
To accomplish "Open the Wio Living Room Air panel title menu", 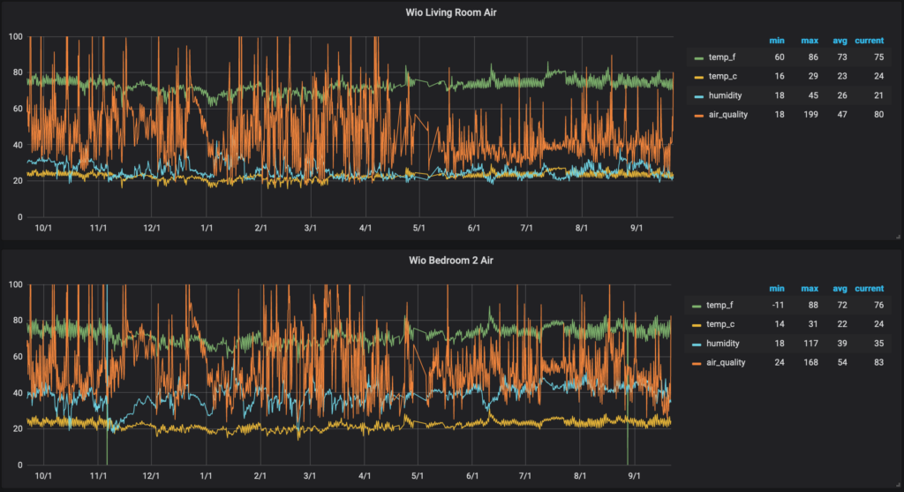I will pyautogui.click(x=451, y=12).
